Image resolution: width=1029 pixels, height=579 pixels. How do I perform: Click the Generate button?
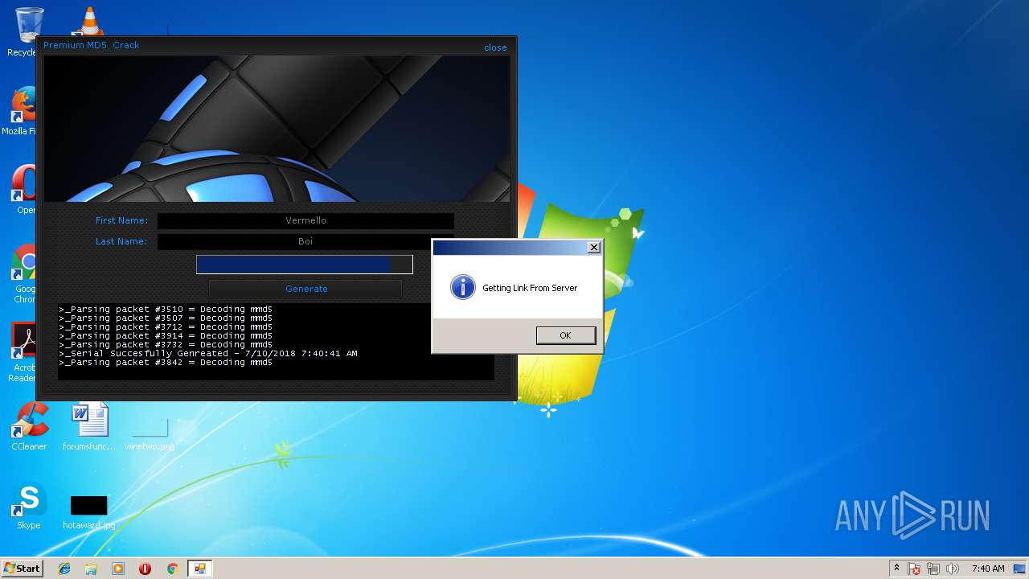(x=305, y=289)
